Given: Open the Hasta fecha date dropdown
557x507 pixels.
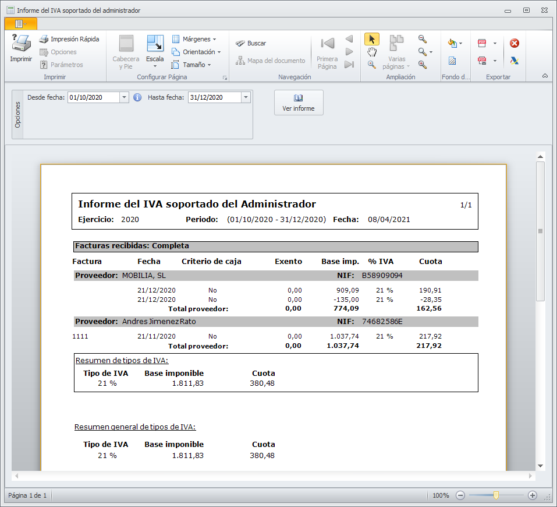Looking at the screenshot, I should [246, 97].
